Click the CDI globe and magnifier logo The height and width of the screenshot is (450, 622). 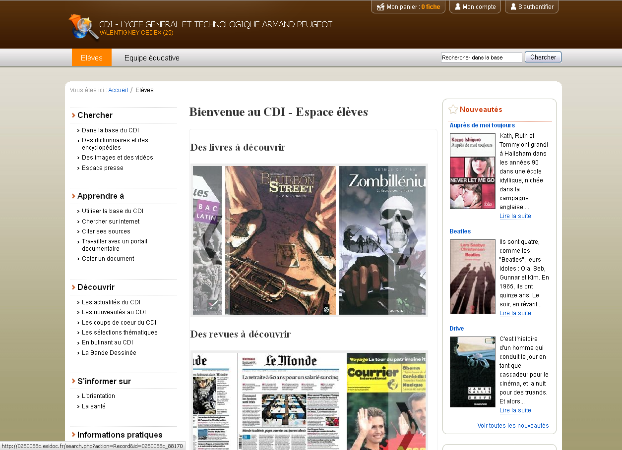(83, 27)
